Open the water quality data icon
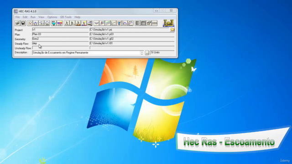292x164 pixels. pos(60,23)
